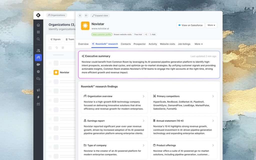Close the Novistar detail panel
Image resolution: width=256 pixels, height=160 pixels.
(x=80, y=15)
